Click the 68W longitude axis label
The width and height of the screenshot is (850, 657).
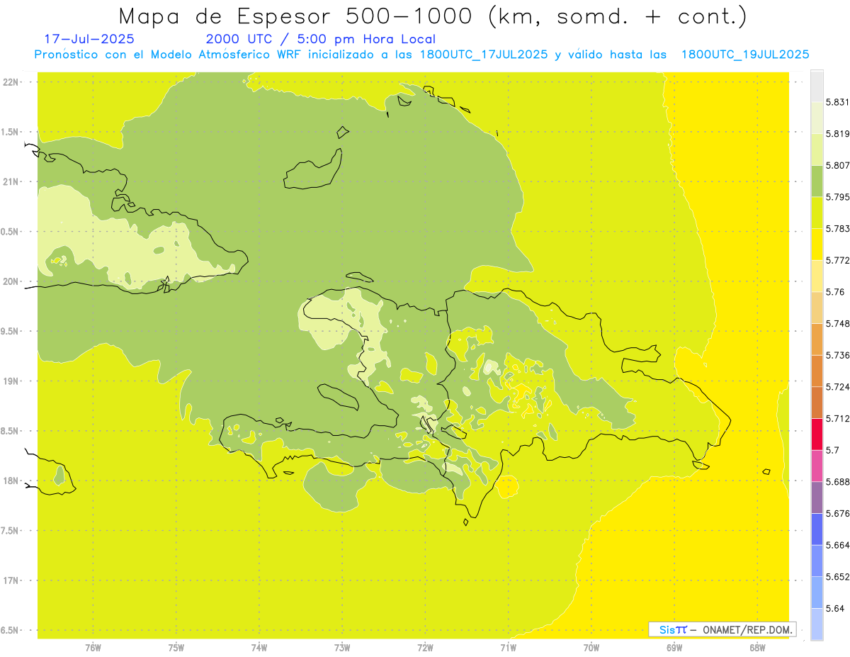point(757,648)
